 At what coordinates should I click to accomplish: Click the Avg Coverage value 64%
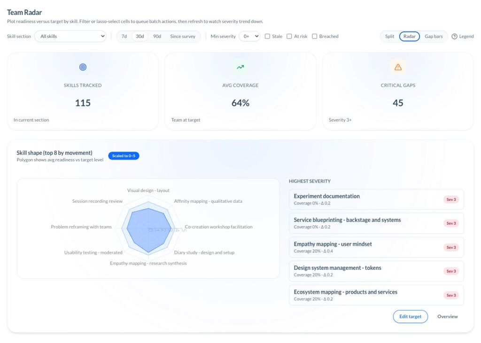coord(240,103)
